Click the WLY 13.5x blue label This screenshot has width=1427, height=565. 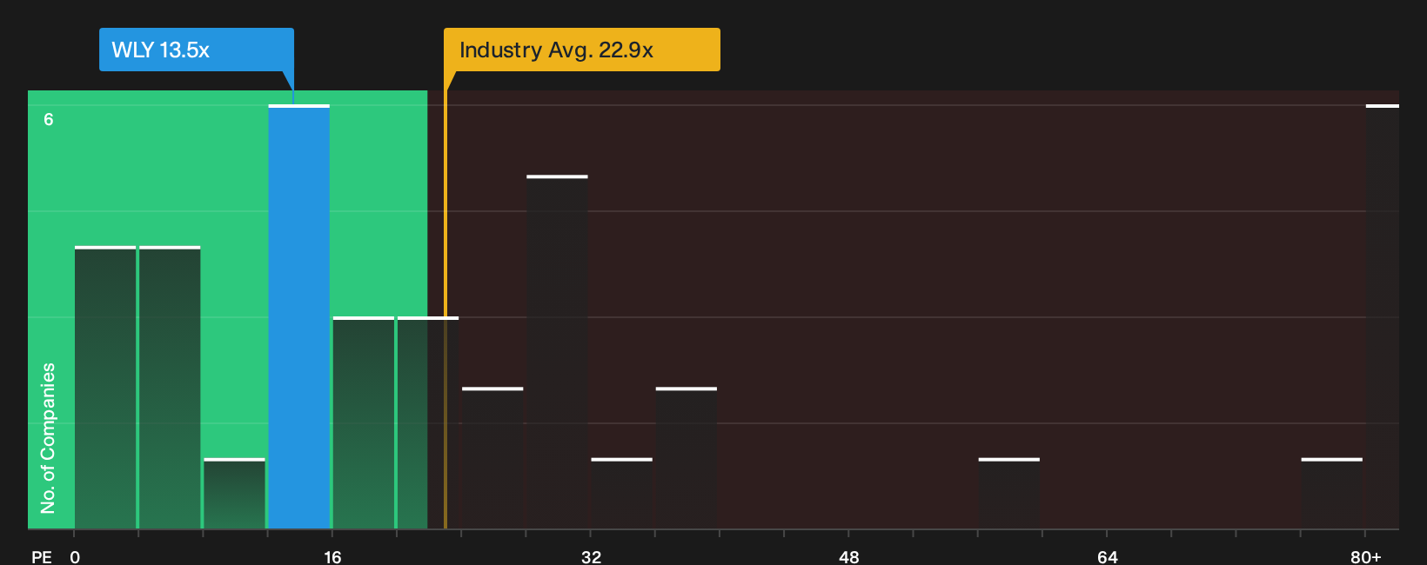[197, 50]
